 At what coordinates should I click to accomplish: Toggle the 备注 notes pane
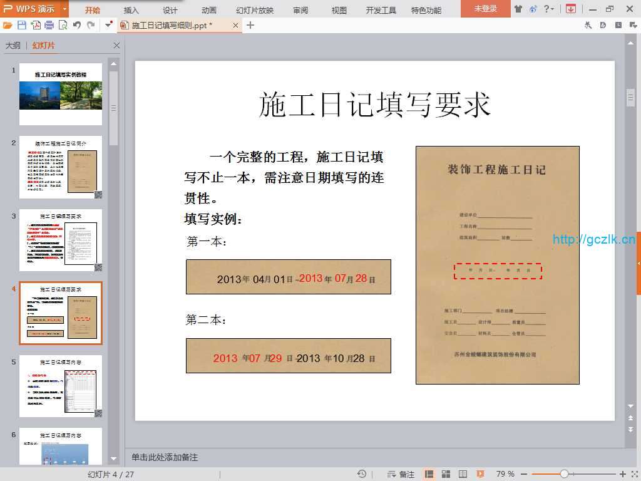[401, 474]
